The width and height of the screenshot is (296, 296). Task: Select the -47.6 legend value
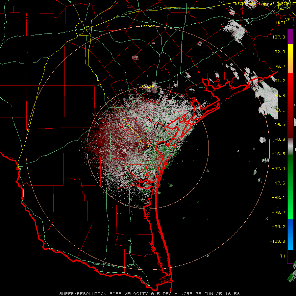tap(279, 183)
